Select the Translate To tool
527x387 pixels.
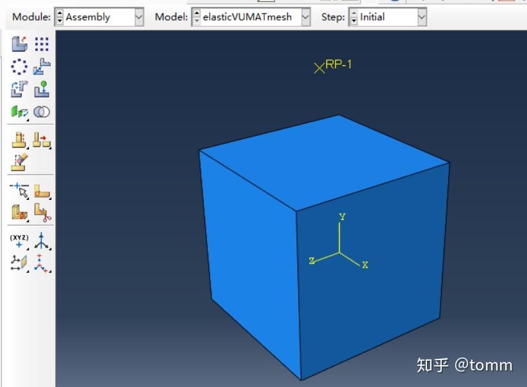(40, 88)
